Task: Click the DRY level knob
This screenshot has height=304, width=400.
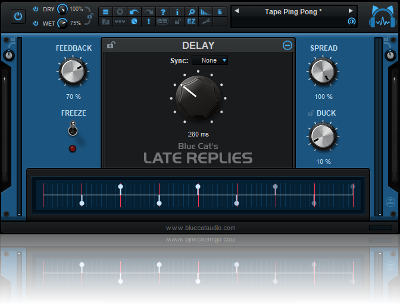Action: pos(62,9)
